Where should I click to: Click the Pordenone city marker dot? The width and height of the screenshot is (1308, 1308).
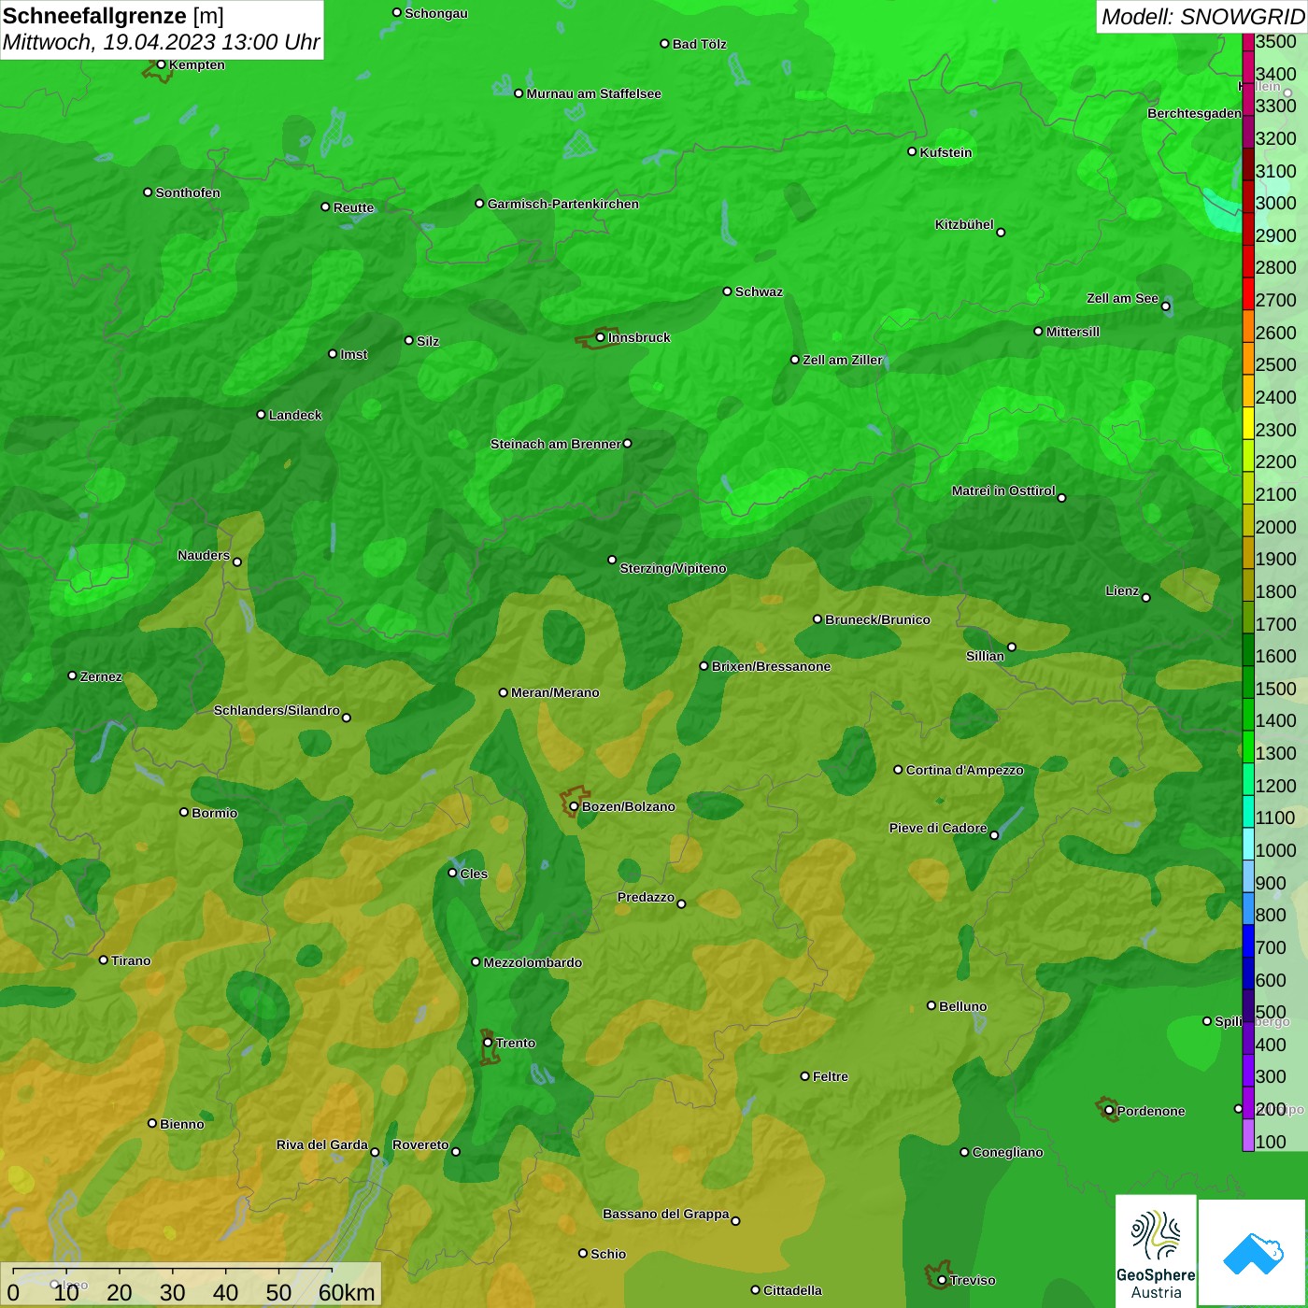[x=1109, y=1111]
